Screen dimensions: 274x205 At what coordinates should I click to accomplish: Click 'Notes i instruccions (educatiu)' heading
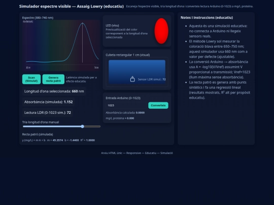point(207,17)
